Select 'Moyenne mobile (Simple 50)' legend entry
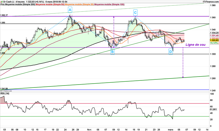Screen dimensions: 219x131 (x=50, y=4)
